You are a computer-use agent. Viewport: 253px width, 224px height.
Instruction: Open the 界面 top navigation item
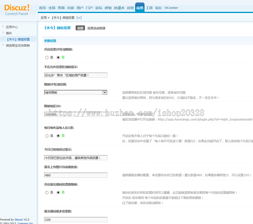pos(61,8)
